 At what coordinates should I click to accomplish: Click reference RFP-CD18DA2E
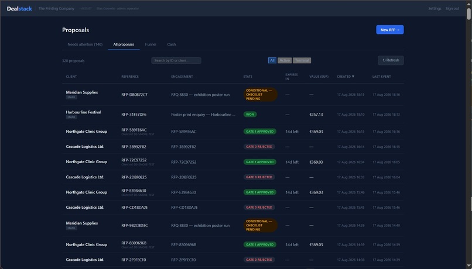point(135,208)
